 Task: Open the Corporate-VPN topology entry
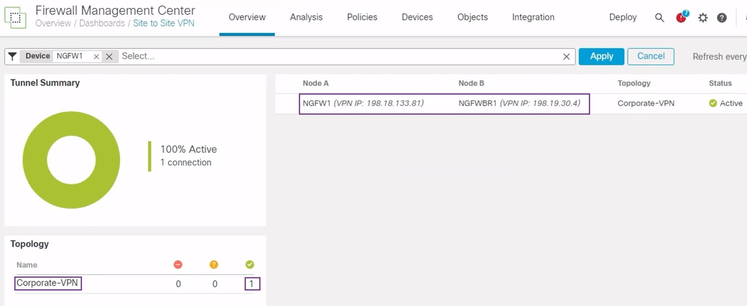pos(48,283)
